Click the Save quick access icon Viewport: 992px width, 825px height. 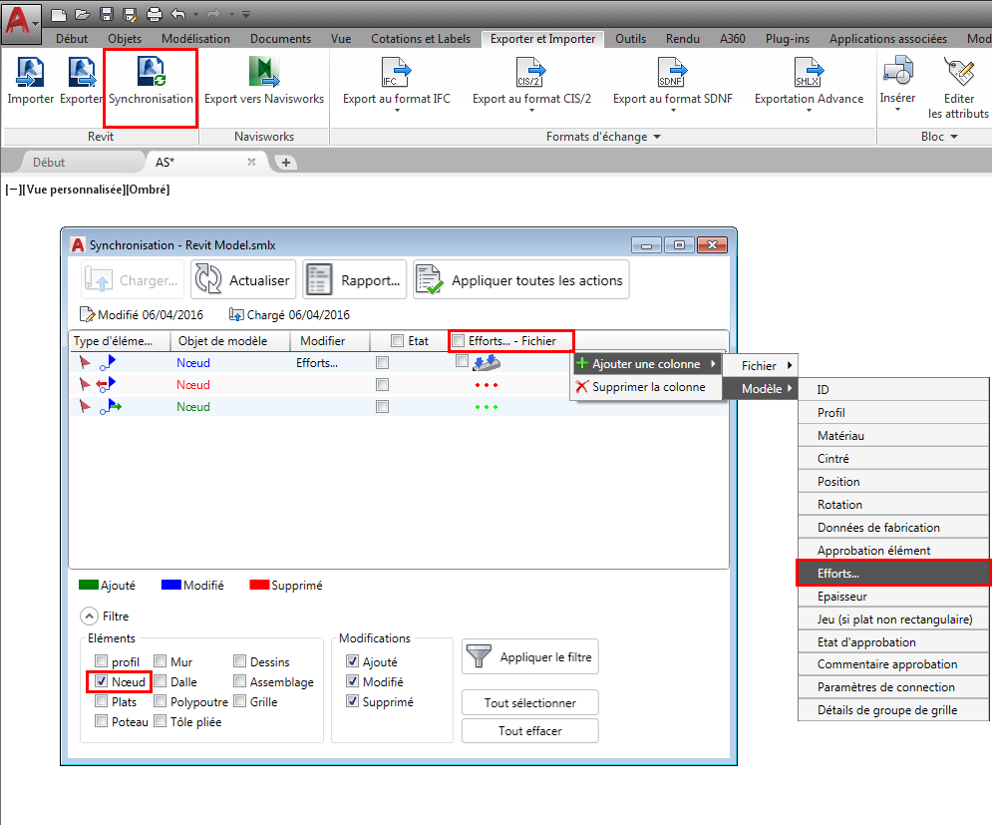[107, 14]
